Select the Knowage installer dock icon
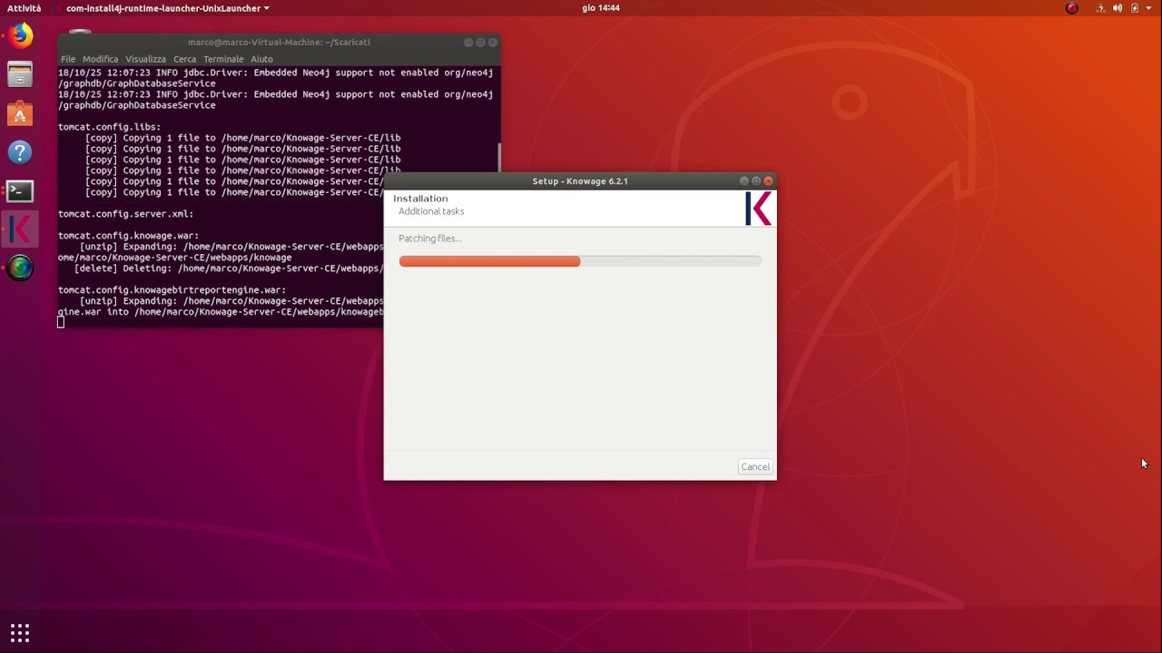This screenshot has width=1162, height=653. [x=20, y=229]
